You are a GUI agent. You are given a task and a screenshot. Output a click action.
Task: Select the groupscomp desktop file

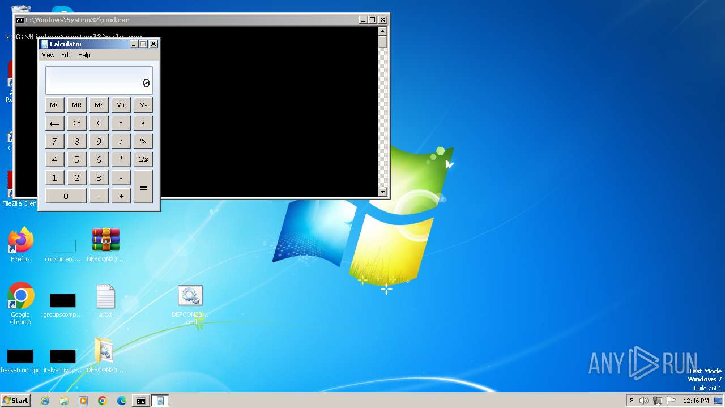(x=62, y=305)
